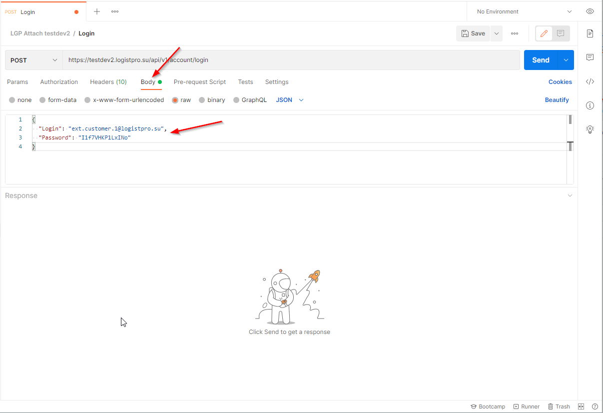603x413 pixels.
Task: Switch to edit mode pencil icon
Action: click(544, 33)
